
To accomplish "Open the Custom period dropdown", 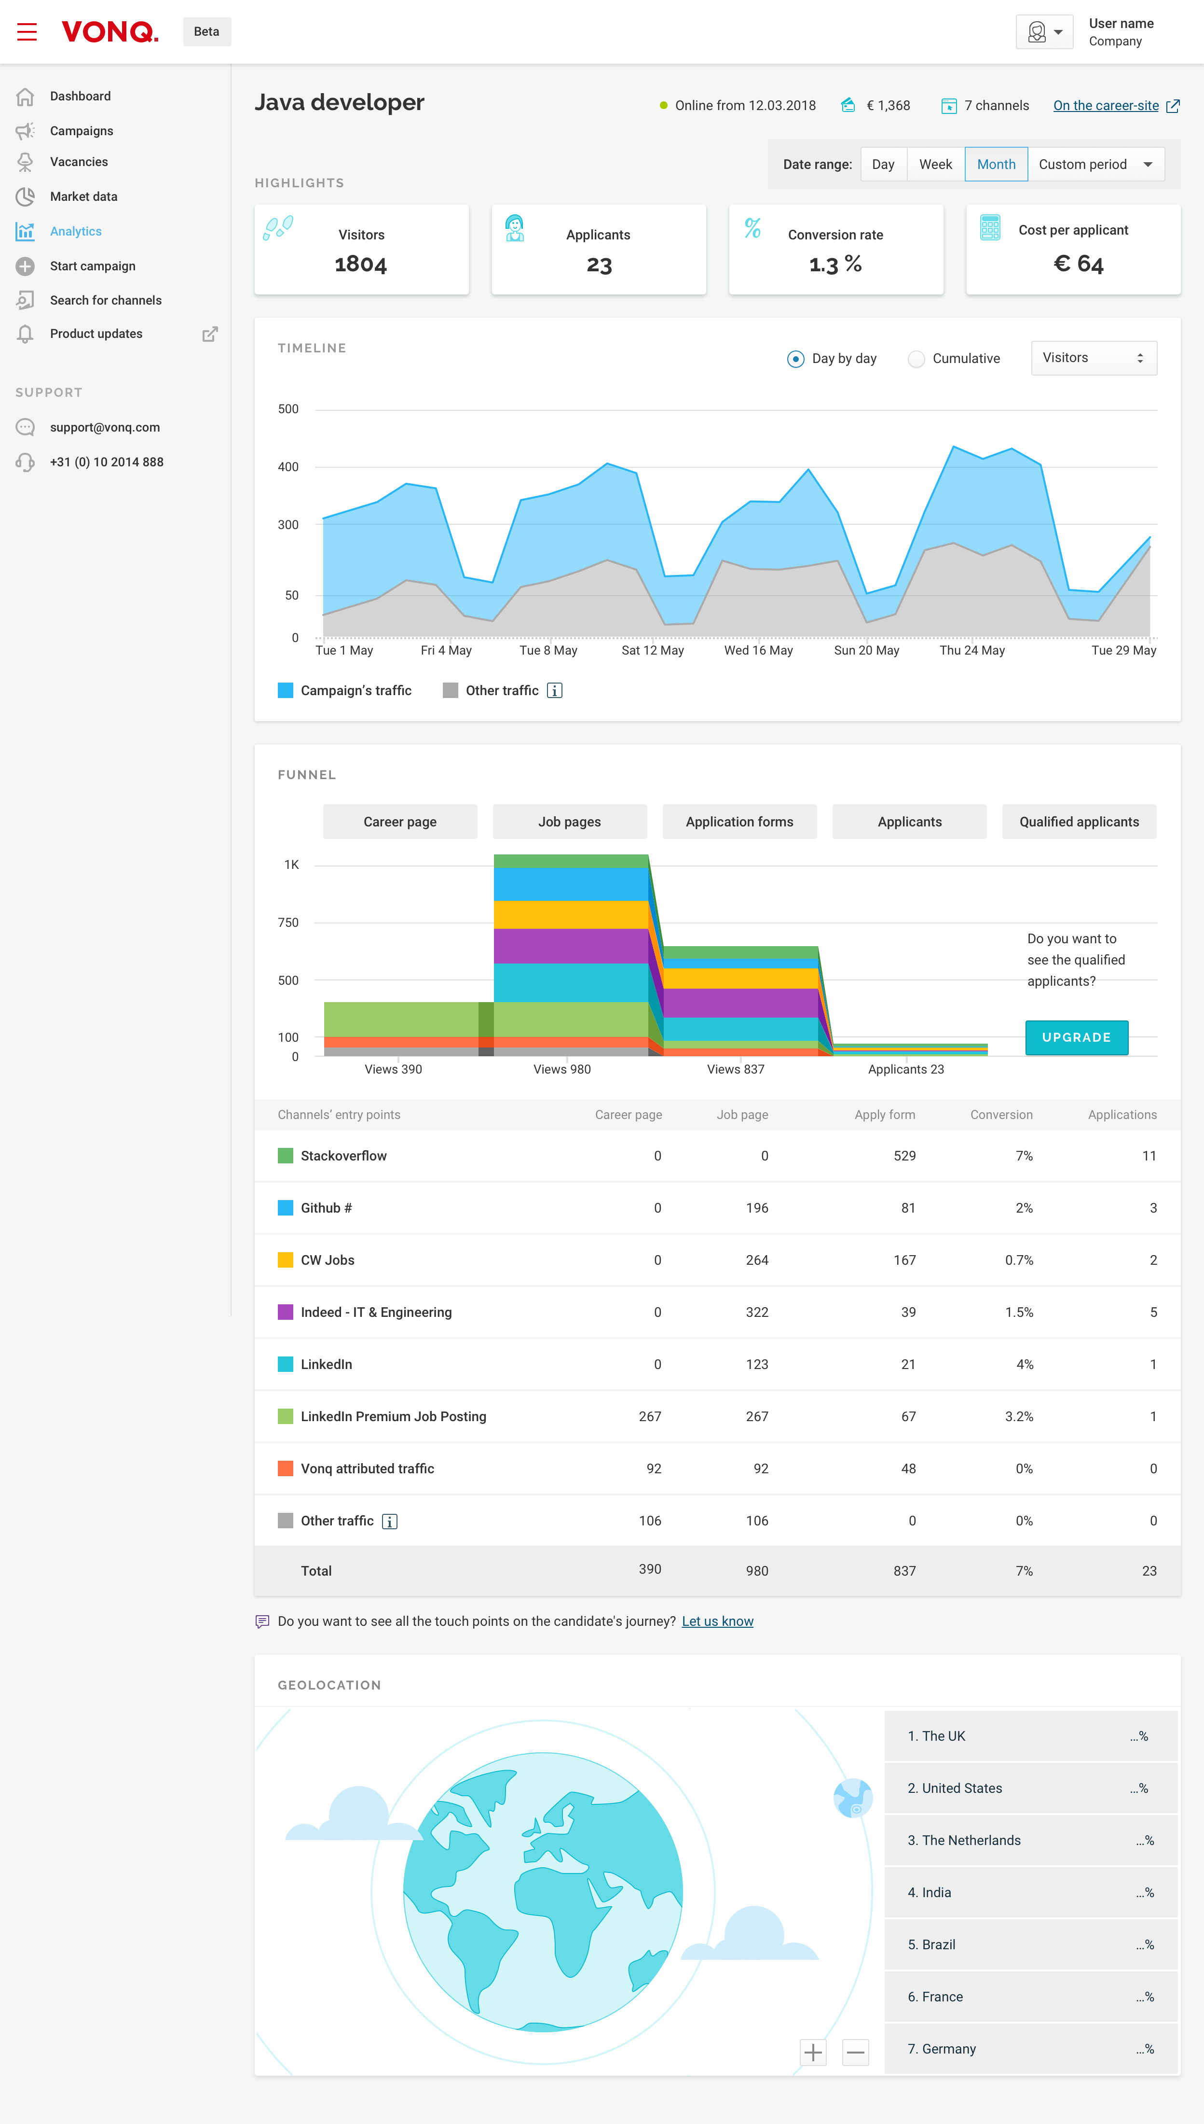I will pyautogui.click(x=1095, y=164).
